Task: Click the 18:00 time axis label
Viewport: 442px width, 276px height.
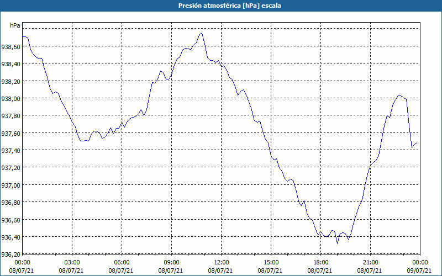Action: point(320,263)
